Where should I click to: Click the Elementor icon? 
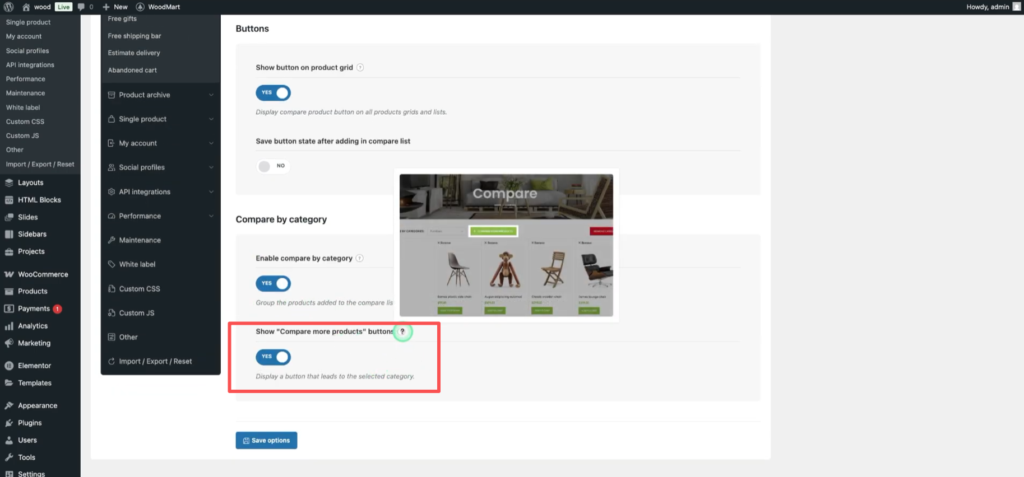click(9, 366)
